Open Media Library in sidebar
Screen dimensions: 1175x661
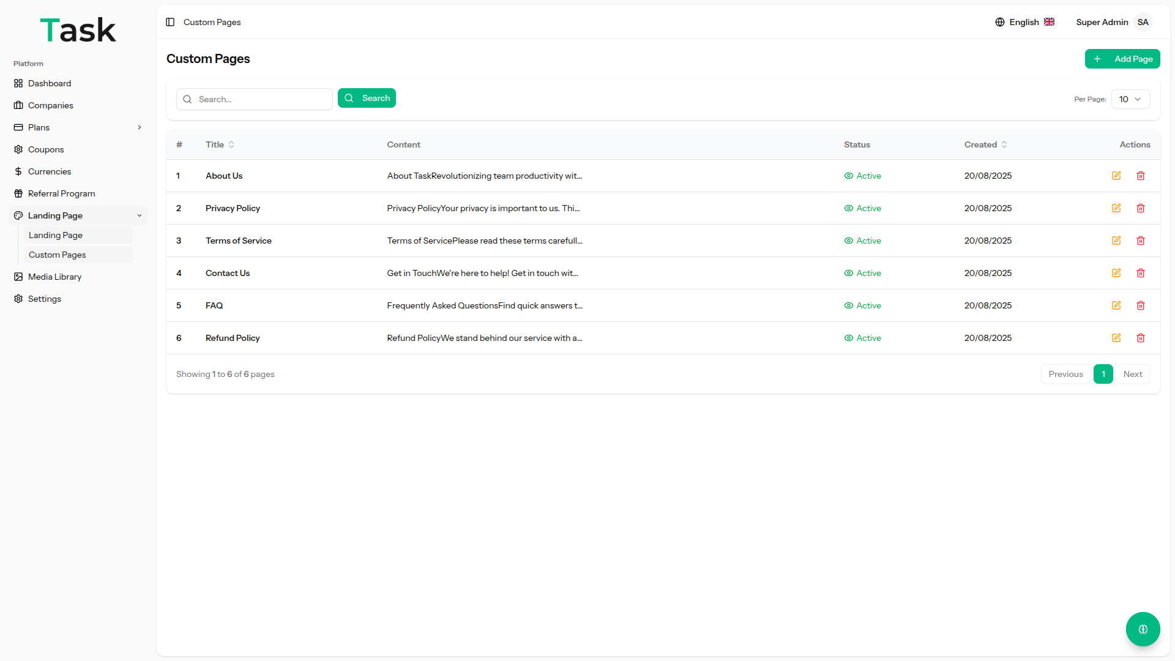tap(54, 277)
